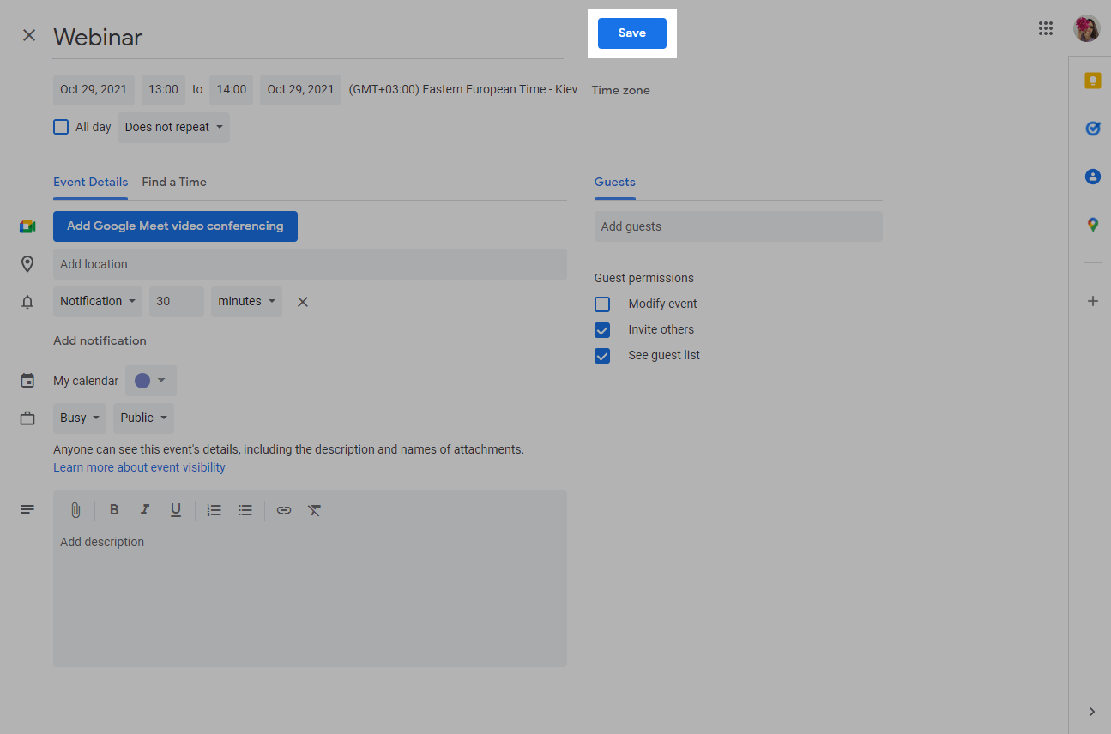Open Google Keep from side panel

tap(1092, 81)
